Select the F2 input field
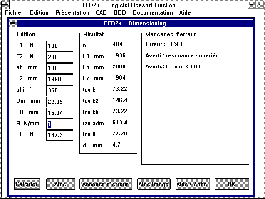Screen dimensions: 265x199 pyautogui.click(x=59, y=57)
